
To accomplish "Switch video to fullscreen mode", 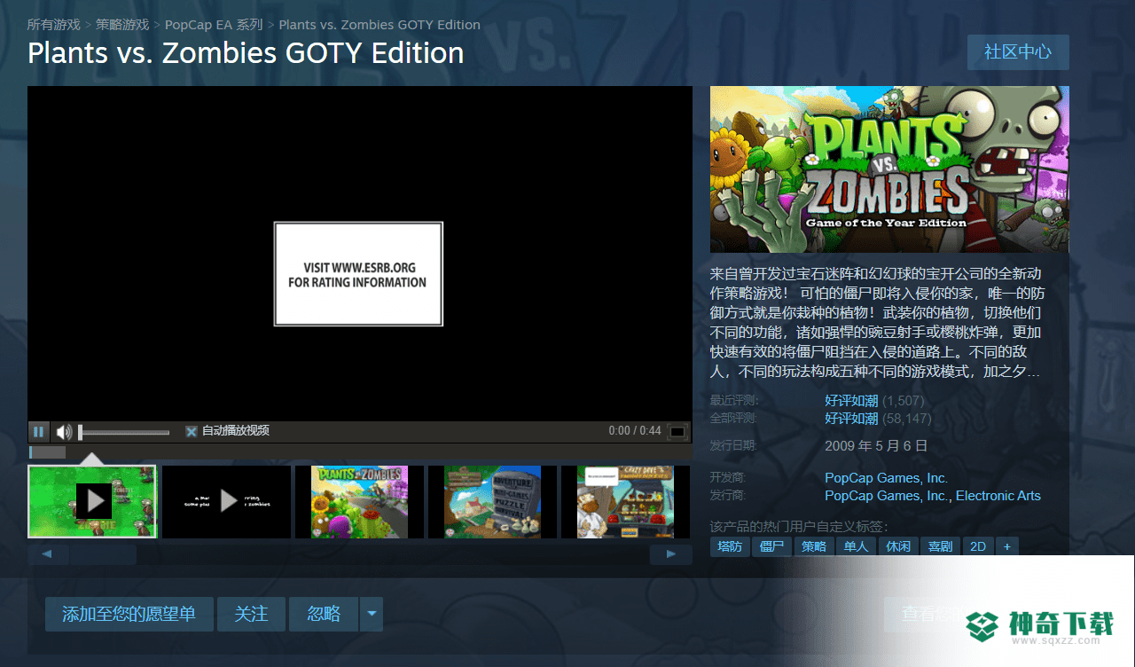I will (677, 432).
